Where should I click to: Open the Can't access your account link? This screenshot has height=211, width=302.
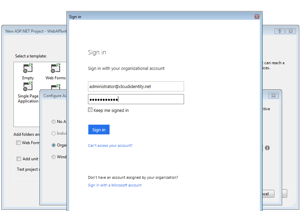[x=110, y=145]
